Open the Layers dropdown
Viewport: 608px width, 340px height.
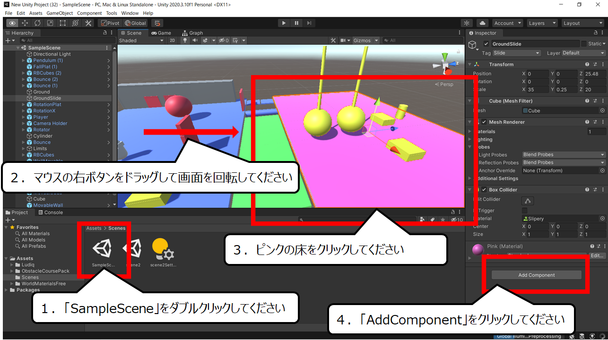coord(541,23)
